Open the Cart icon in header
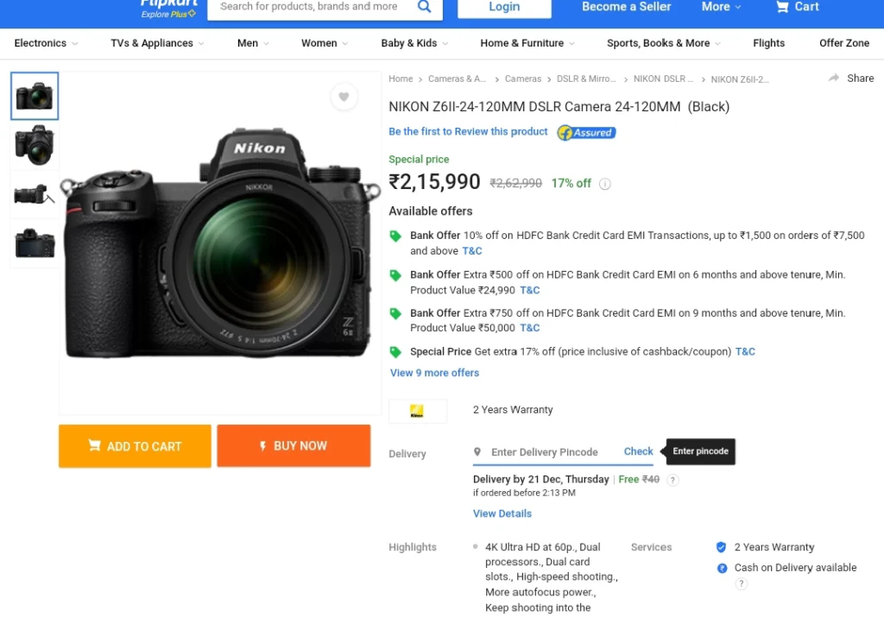The image size is (884, 617). coord(782,7)
